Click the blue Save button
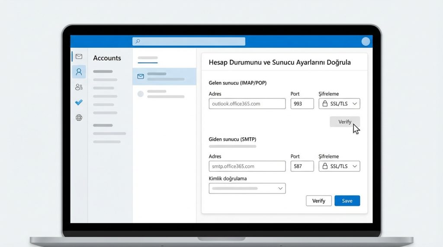 coord(347,201)
